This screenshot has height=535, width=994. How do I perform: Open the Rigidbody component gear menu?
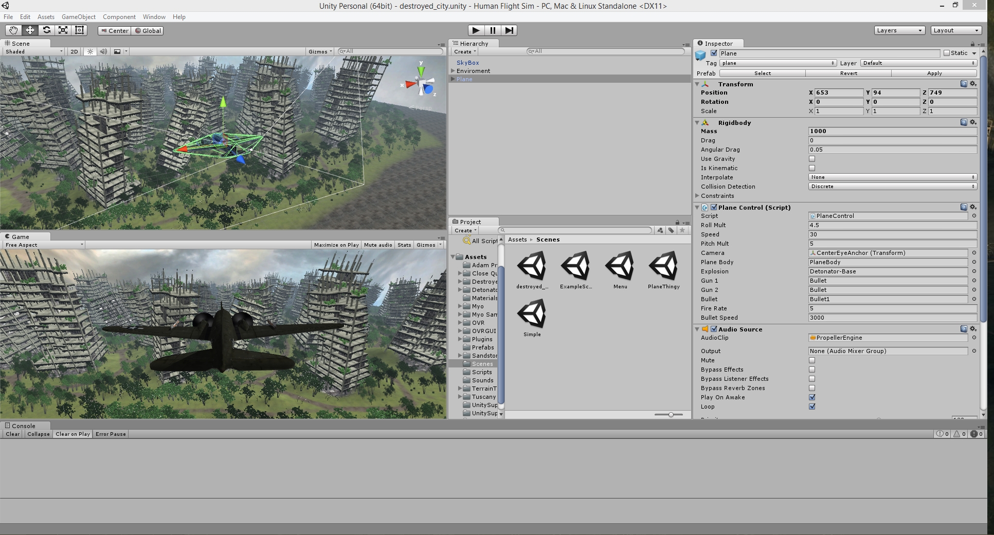(973, 122)
